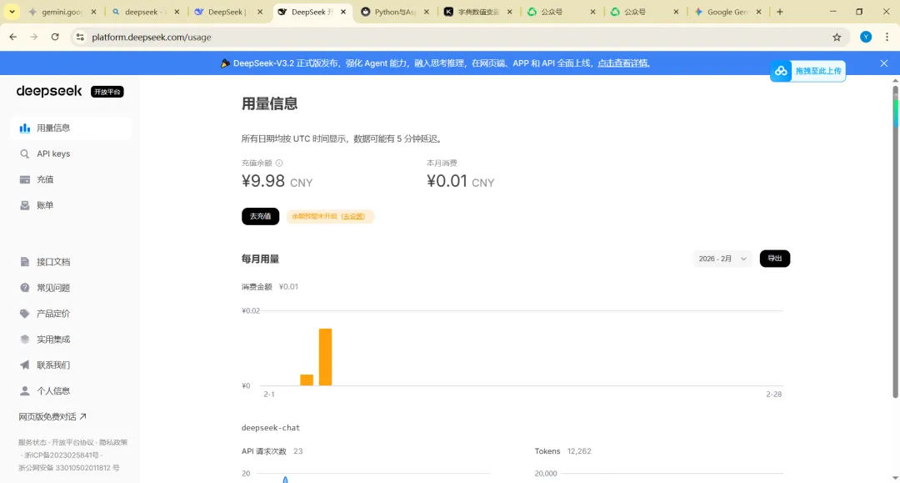Screen dimensions: 900x483
Task: Click the info icon next to 充值余额
Action: (279, 164)
